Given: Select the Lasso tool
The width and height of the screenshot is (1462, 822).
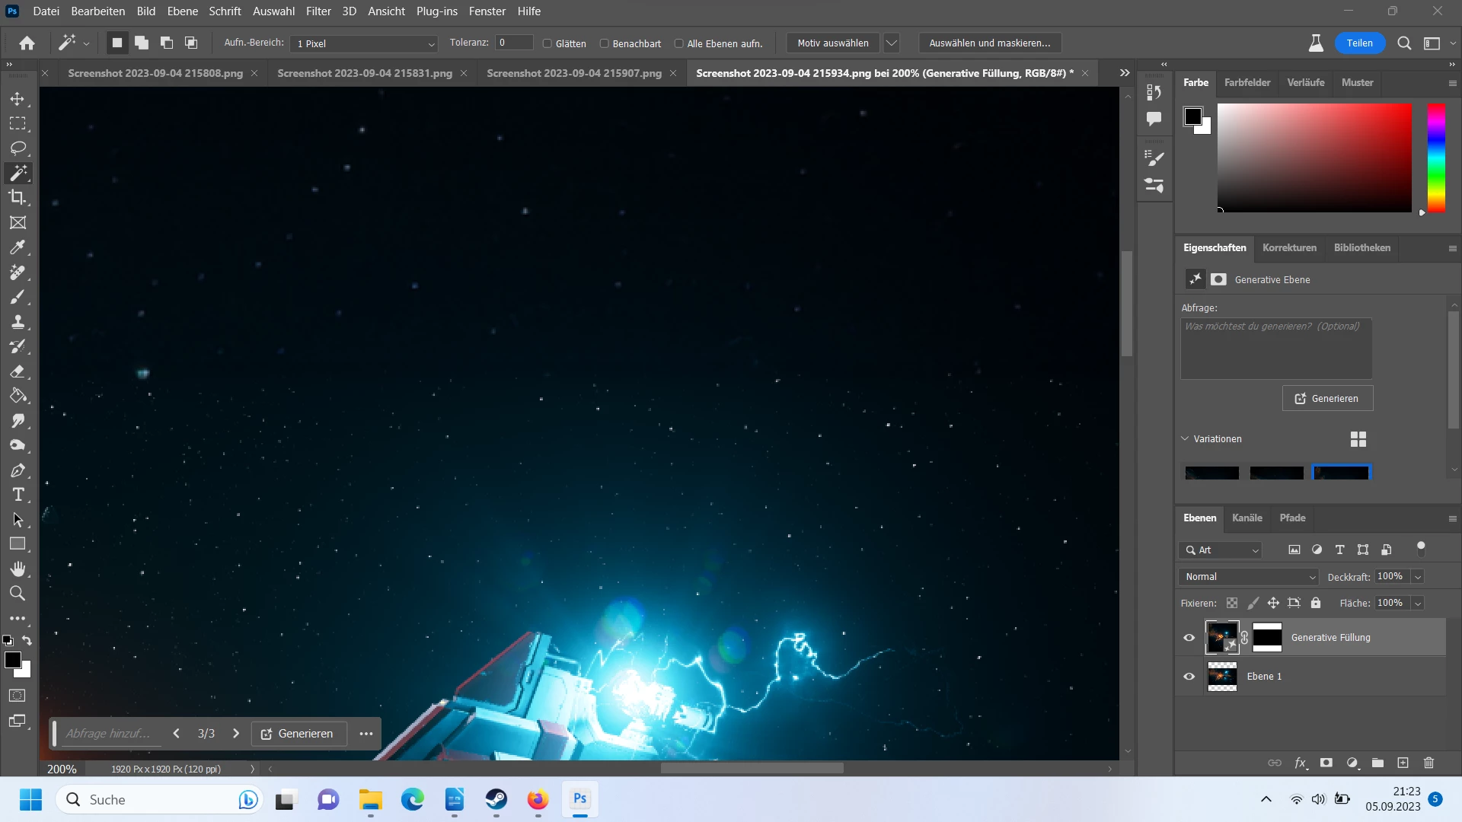Looking at the screenshot, I should coord(18,148).
